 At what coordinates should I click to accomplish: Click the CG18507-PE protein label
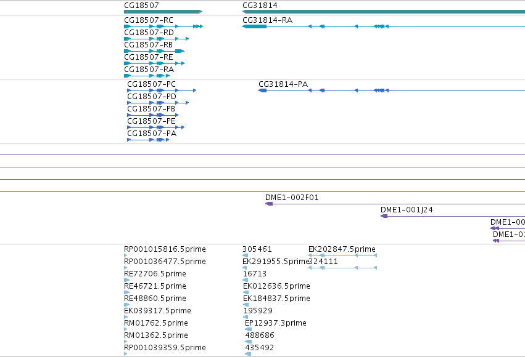point(151,121)
